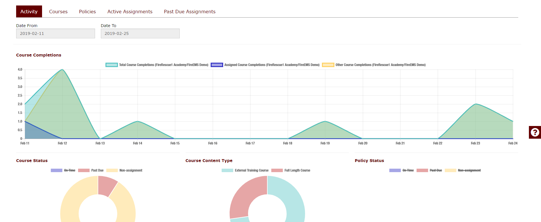The width and height of the screenshot is (541, 222).
Task: Toggle Full Length Course legend item
Action: pyautogui.click(x=291, y=170)
